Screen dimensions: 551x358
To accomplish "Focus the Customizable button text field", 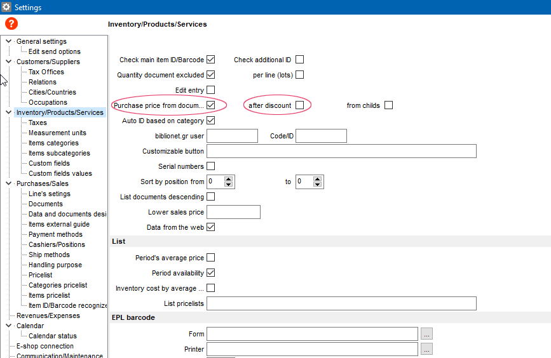I will [341, 151].
